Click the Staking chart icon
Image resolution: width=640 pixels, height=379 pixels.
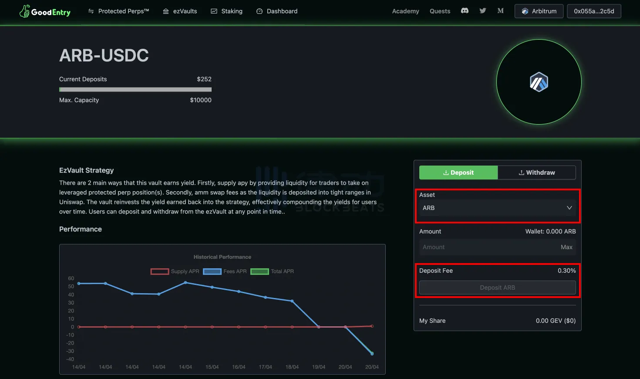(x=214, y=11)
